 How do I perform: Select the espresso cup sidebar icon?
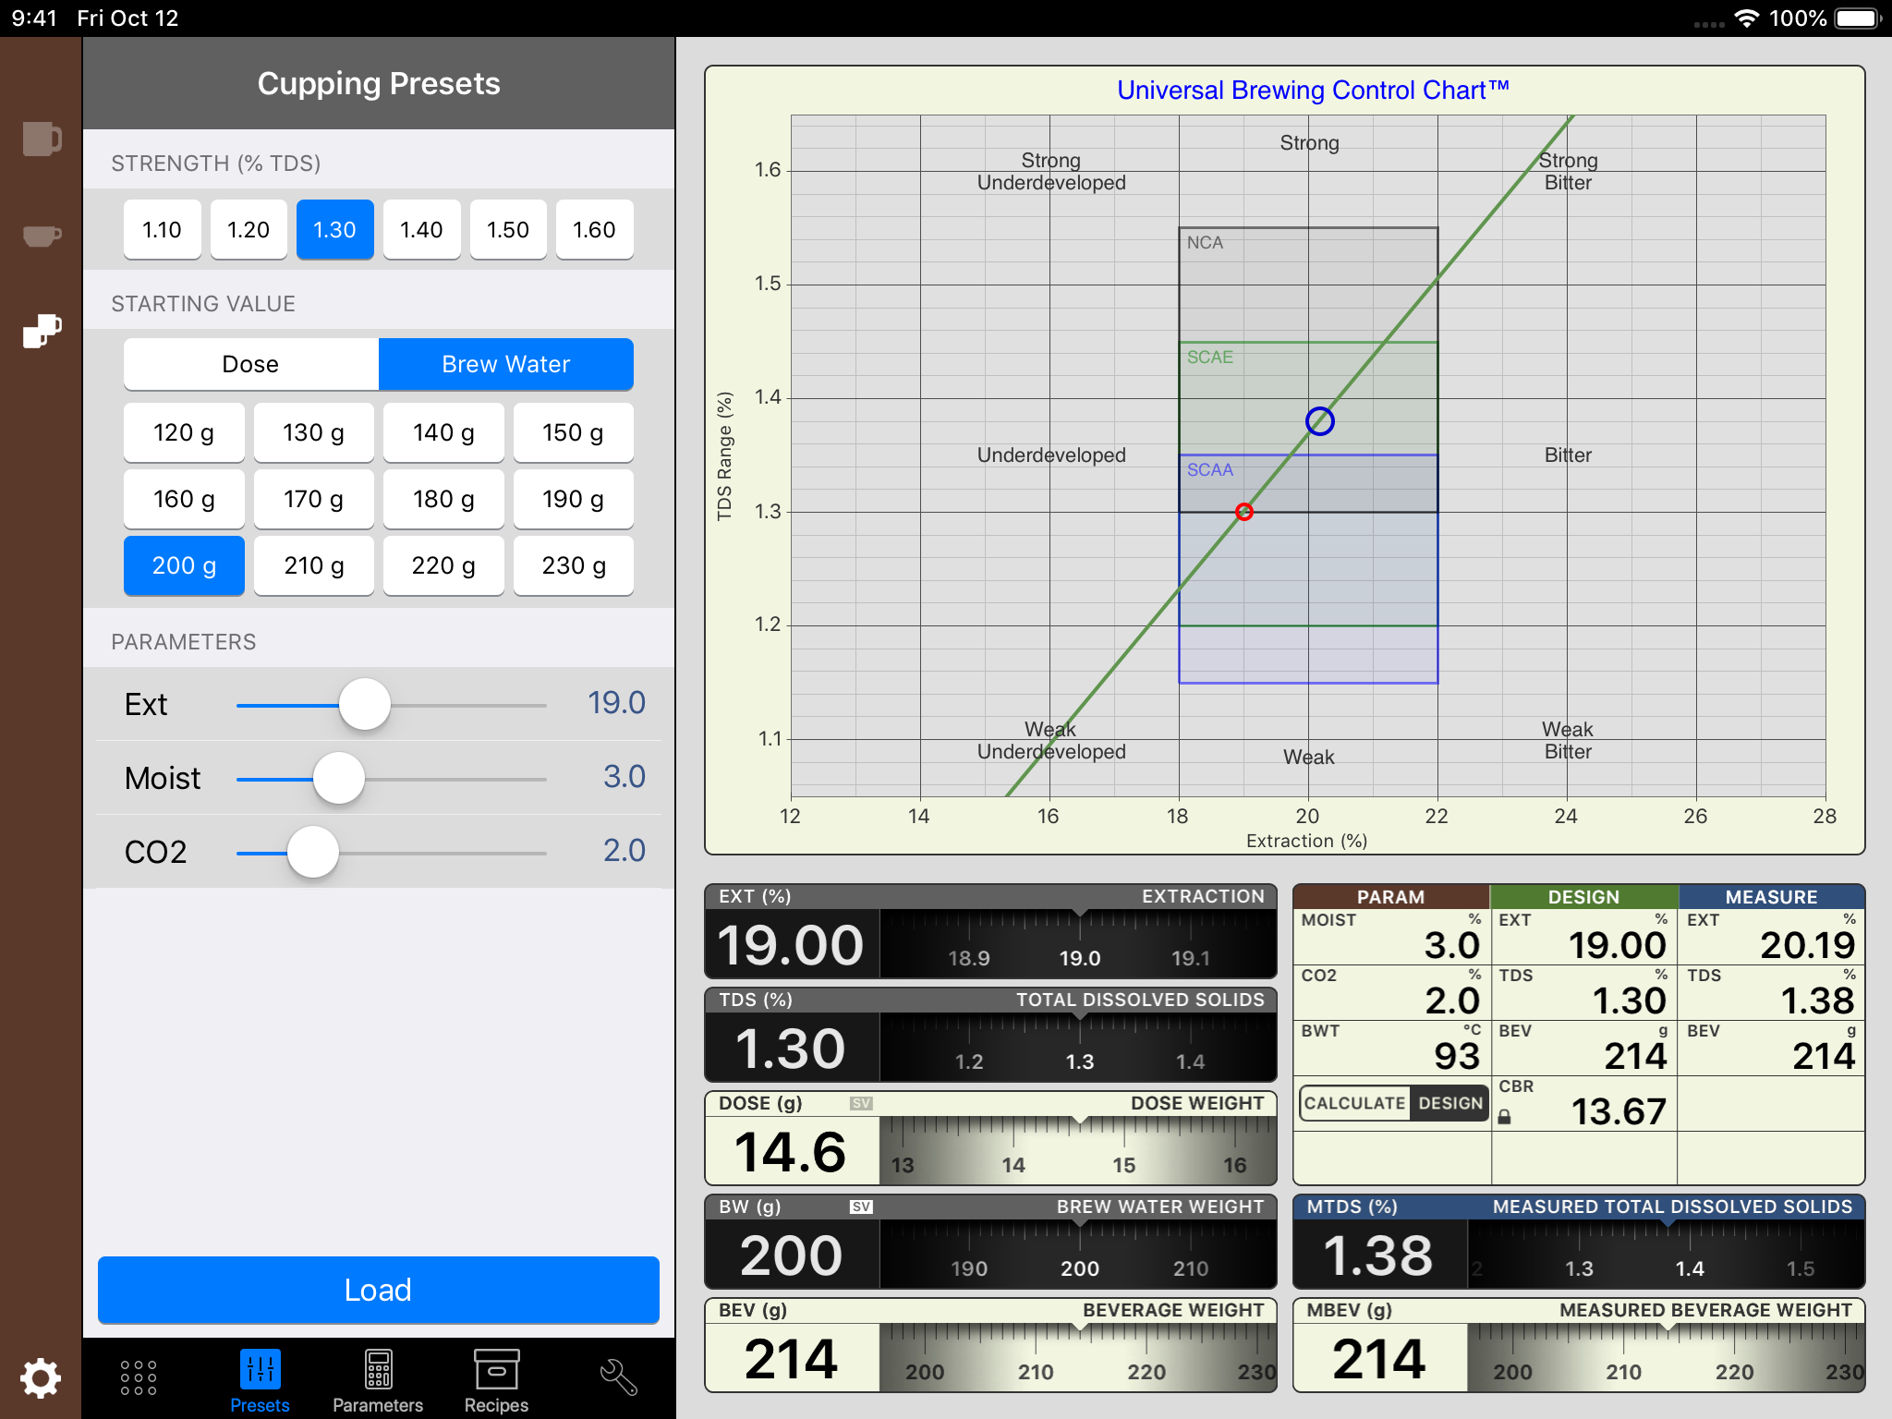(42, 236)
